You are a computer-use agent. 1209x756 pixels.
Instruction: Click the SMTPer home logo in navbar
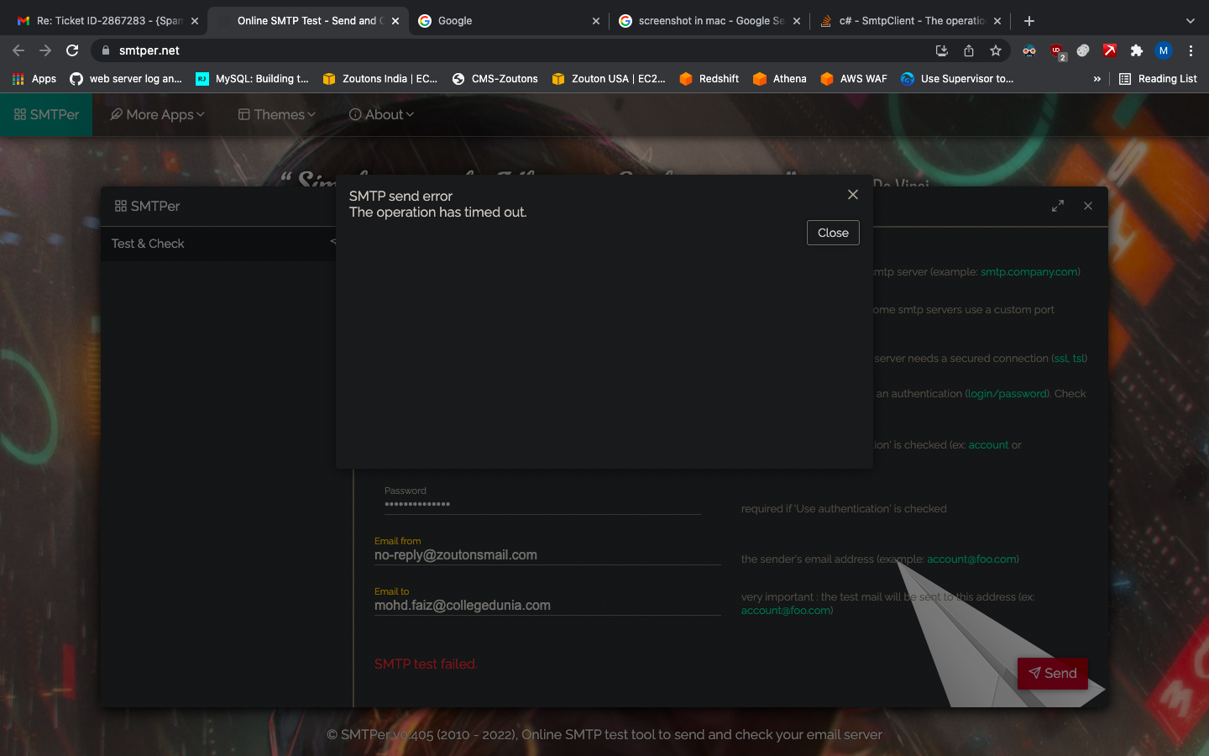(x=46, y=114)
